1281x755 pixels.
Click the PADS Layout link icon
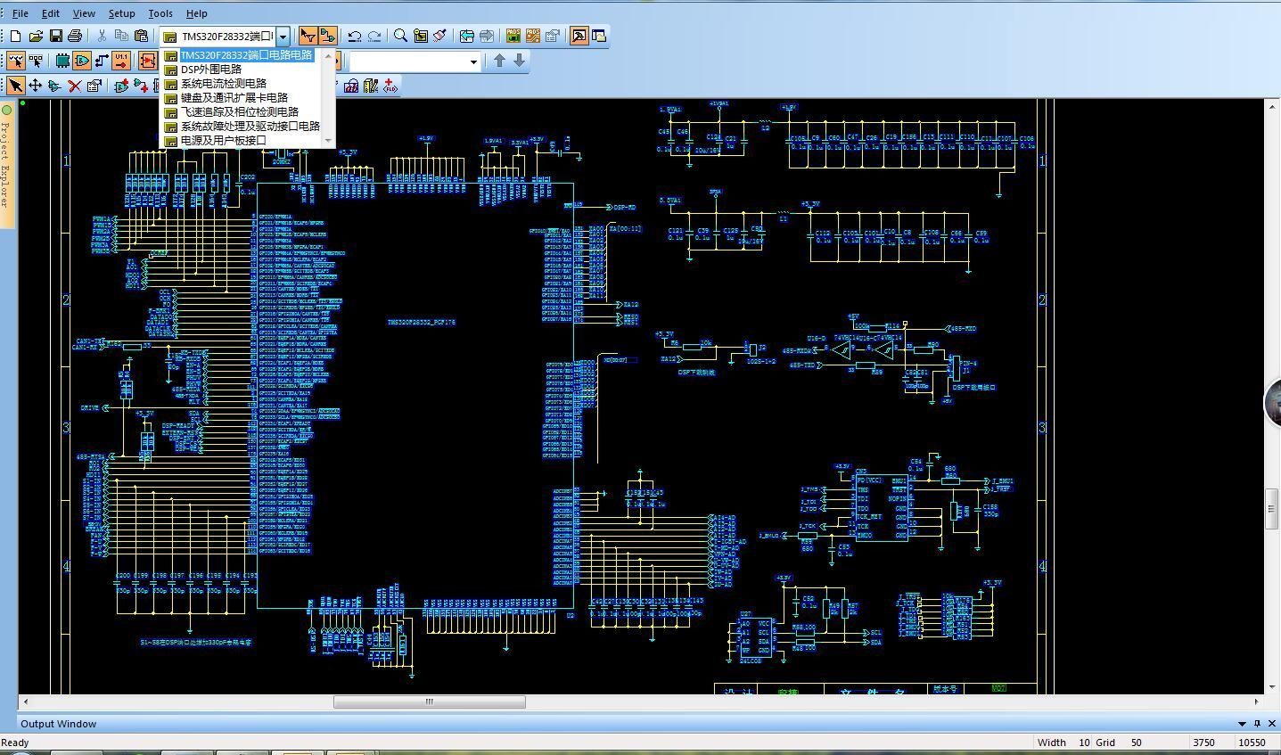(513, 37)
